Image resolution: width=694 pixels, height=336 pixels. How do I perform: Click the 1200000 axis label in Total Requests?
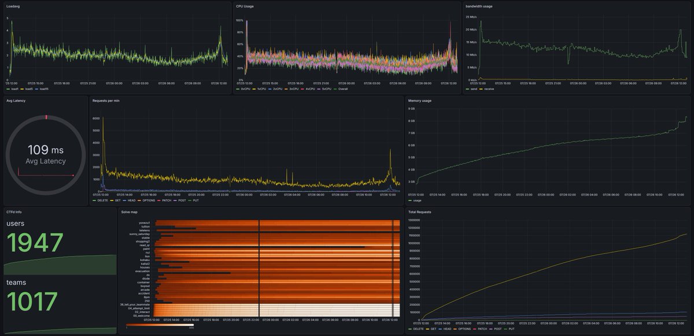(415, 227)
